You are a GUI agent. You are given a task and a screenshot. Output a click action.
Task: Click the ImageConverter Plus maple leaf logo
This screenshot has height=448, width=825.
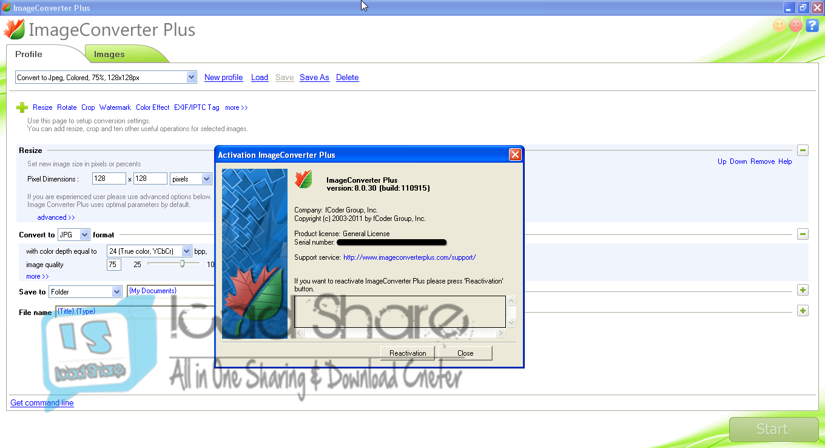(13, 29)
